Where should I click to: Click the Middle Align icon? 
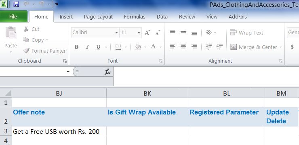point(183,33)
